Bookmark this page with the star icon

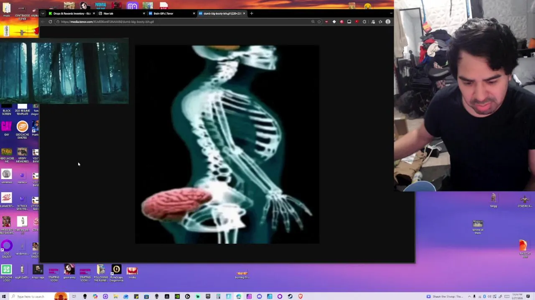coord(319,22)
